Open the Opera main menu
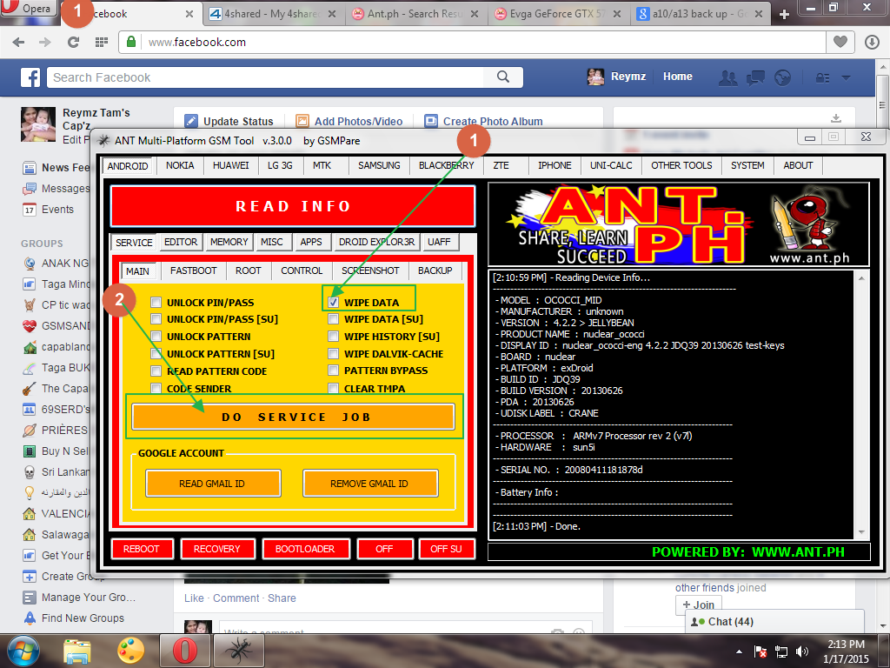This screenshot has width=890, height=668. coord(30,9)
